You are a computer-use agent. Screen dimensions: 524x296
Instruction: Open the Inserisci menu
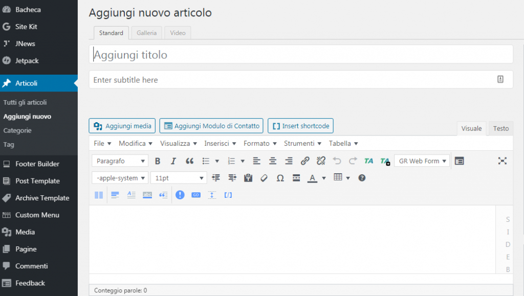coord(220,144)
